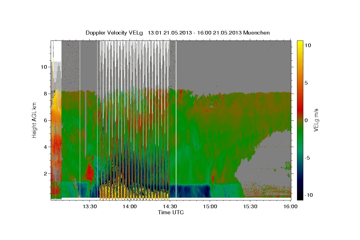The height and width of the screenshot is (240, 360).
Task: Click the plot title 'Doppler Velocity VELg'
Action: pos(115,33)
